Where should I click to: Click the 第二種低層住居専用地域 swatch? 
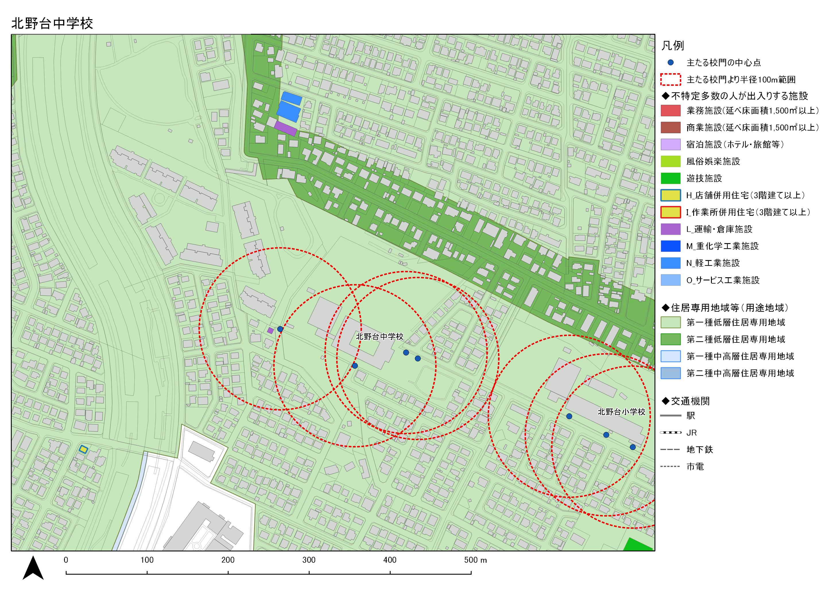(x=671, y=339)
